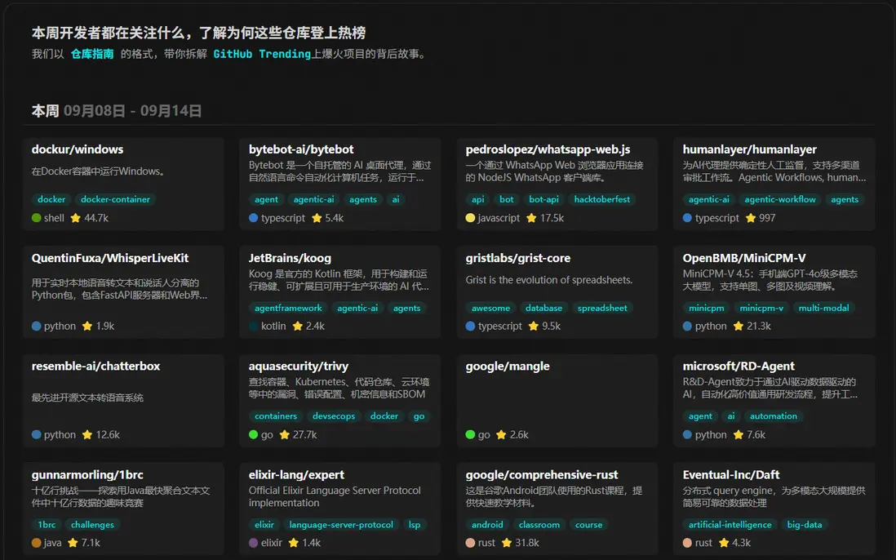The height and width of the screenshot is (560, 896).
Task: Open pedroslopez/whatsapp-web.js repository link
Action: tap(548, 149)
